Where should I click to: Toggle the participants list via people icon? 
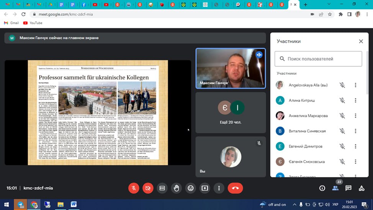tap(335, 188)
